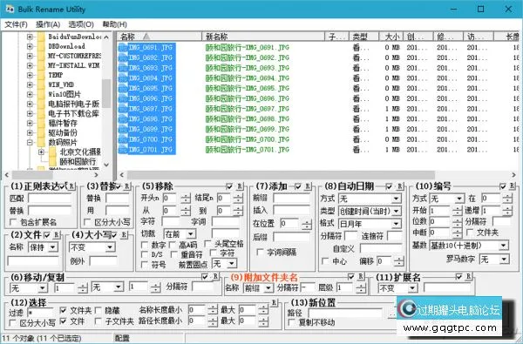The width and height of the screenshot is (523, 344).
Task: Click the file icon of IMG_0701.JPG
Action: [x=123, y=150]
